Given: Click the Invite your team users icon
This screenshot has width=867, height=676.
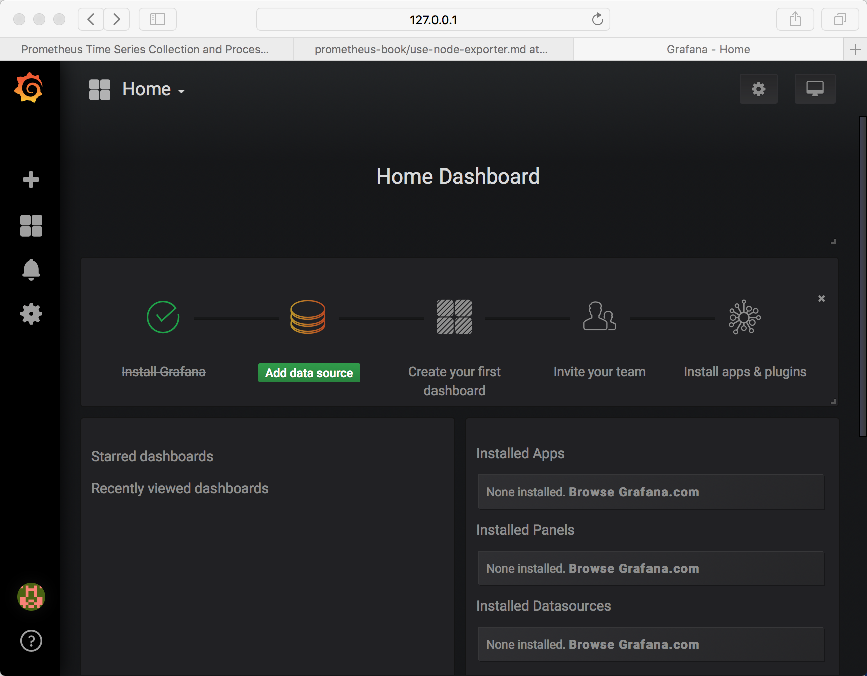Looking at the screenshot, I should click(599, 316).
